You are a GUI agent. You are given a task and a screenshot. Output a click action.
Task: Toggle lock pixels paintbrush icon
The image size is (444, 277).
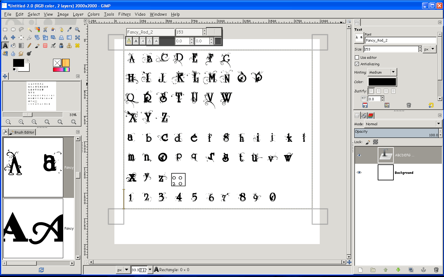pos(368,142)
